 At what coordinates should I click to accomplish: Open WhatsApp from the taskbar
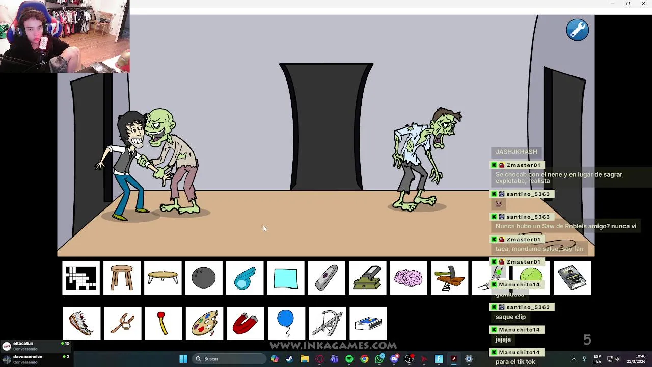pos(379,359)
